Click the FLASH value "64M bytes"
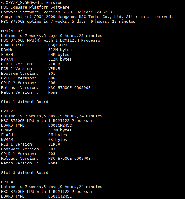The height and width of the screenshot is (199, 185). click(59, 55)
